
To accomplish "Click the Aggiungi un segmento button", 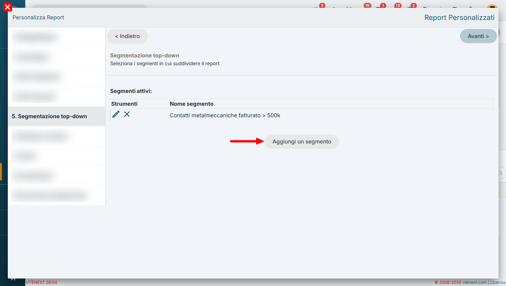I will coord(302,142).
